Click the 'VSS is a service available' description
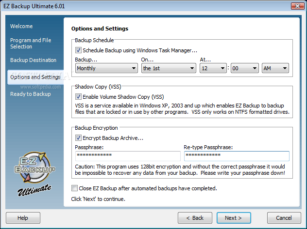 (182, 108)
